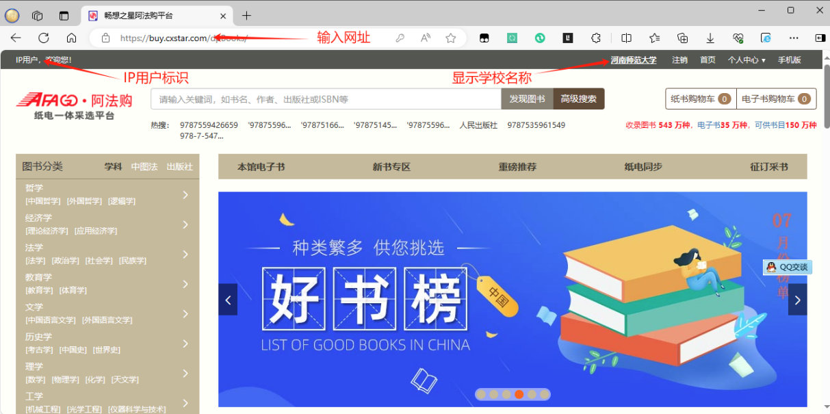Image resolution: width=830 pixels, height=414 pixels.
Task: Select the first carousel indicator dot
Action: pos(481,394)
